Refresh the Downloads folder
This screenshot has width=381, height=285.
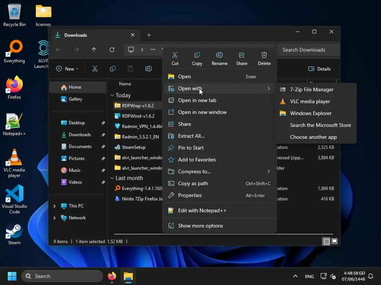tap(112, 50)
